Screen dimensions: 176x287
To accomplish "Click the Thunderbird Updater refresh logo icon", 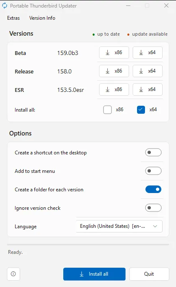I will (5, 6).
